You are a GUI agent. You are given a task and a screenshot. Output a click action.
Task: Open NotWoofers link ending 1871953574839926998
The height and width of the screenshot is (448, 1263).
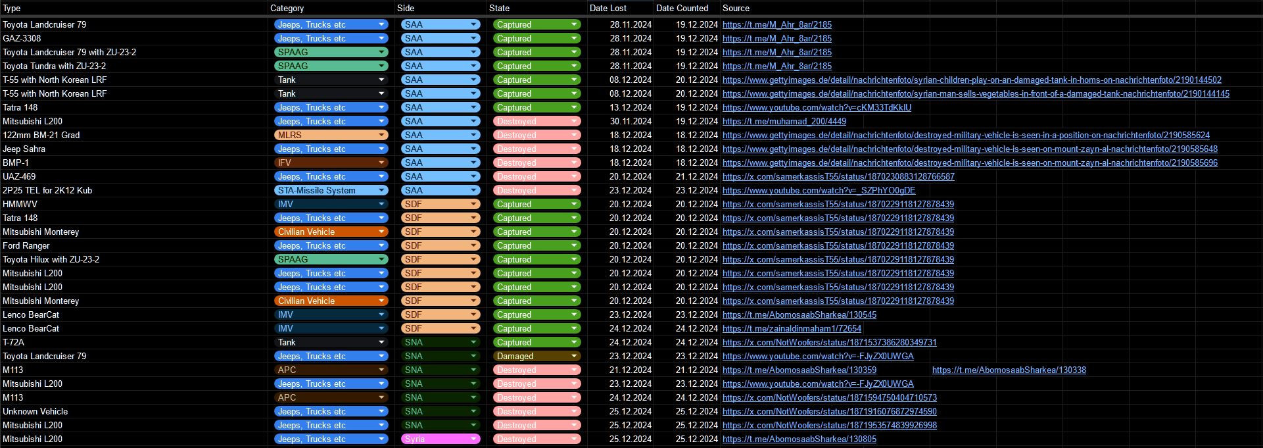click(830, 425)
